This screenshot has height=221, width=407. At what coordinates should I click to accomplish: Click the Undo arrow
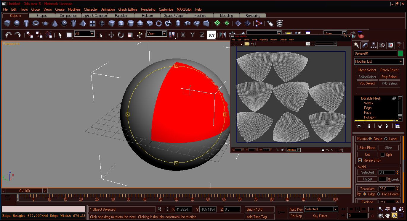[x=8, y=35]
